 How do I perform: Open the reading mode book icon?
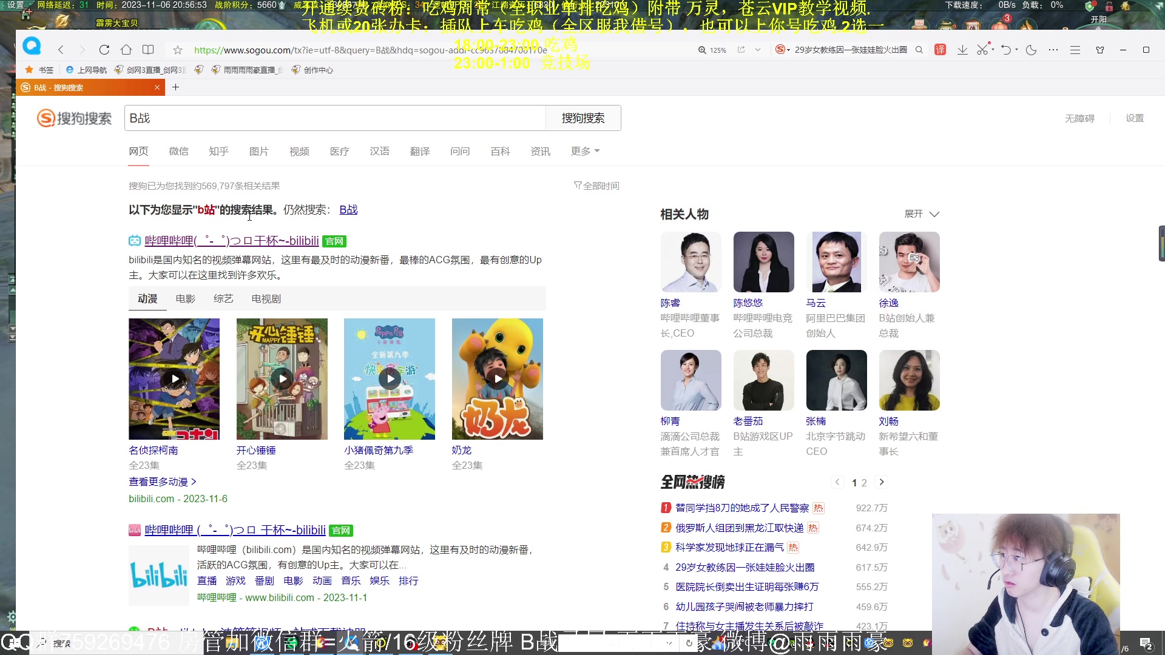click(x=148, y=50)
